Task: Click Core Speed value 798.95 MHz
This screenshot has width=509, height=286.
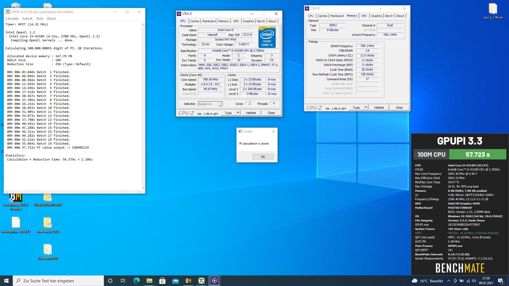Action: click(210, 79)
